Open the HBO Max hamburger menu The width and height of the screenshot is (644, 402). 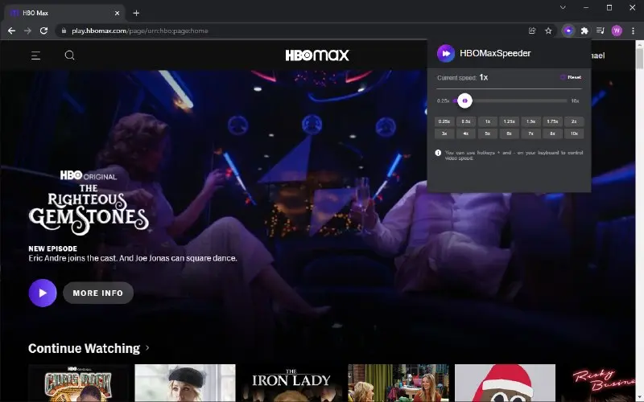(x=35, y=55)
